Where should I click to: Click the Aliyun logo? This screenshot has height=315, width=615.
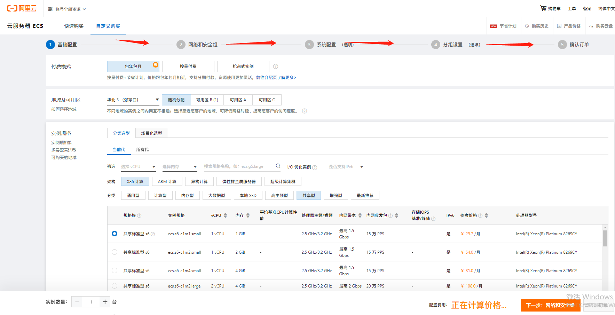pyautogui.click(x=22, y=8)
